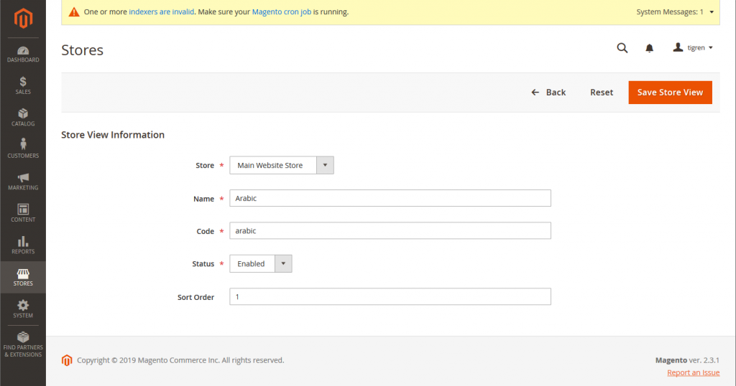The width and height of the screenshot is (736, 386).
Task: Follow the 'indexers are invalid' link
Action: [x=162, y=11]
